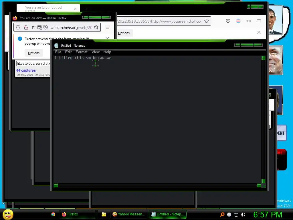
Task: Open the Edit menu in Notepad
Action: 68,52
